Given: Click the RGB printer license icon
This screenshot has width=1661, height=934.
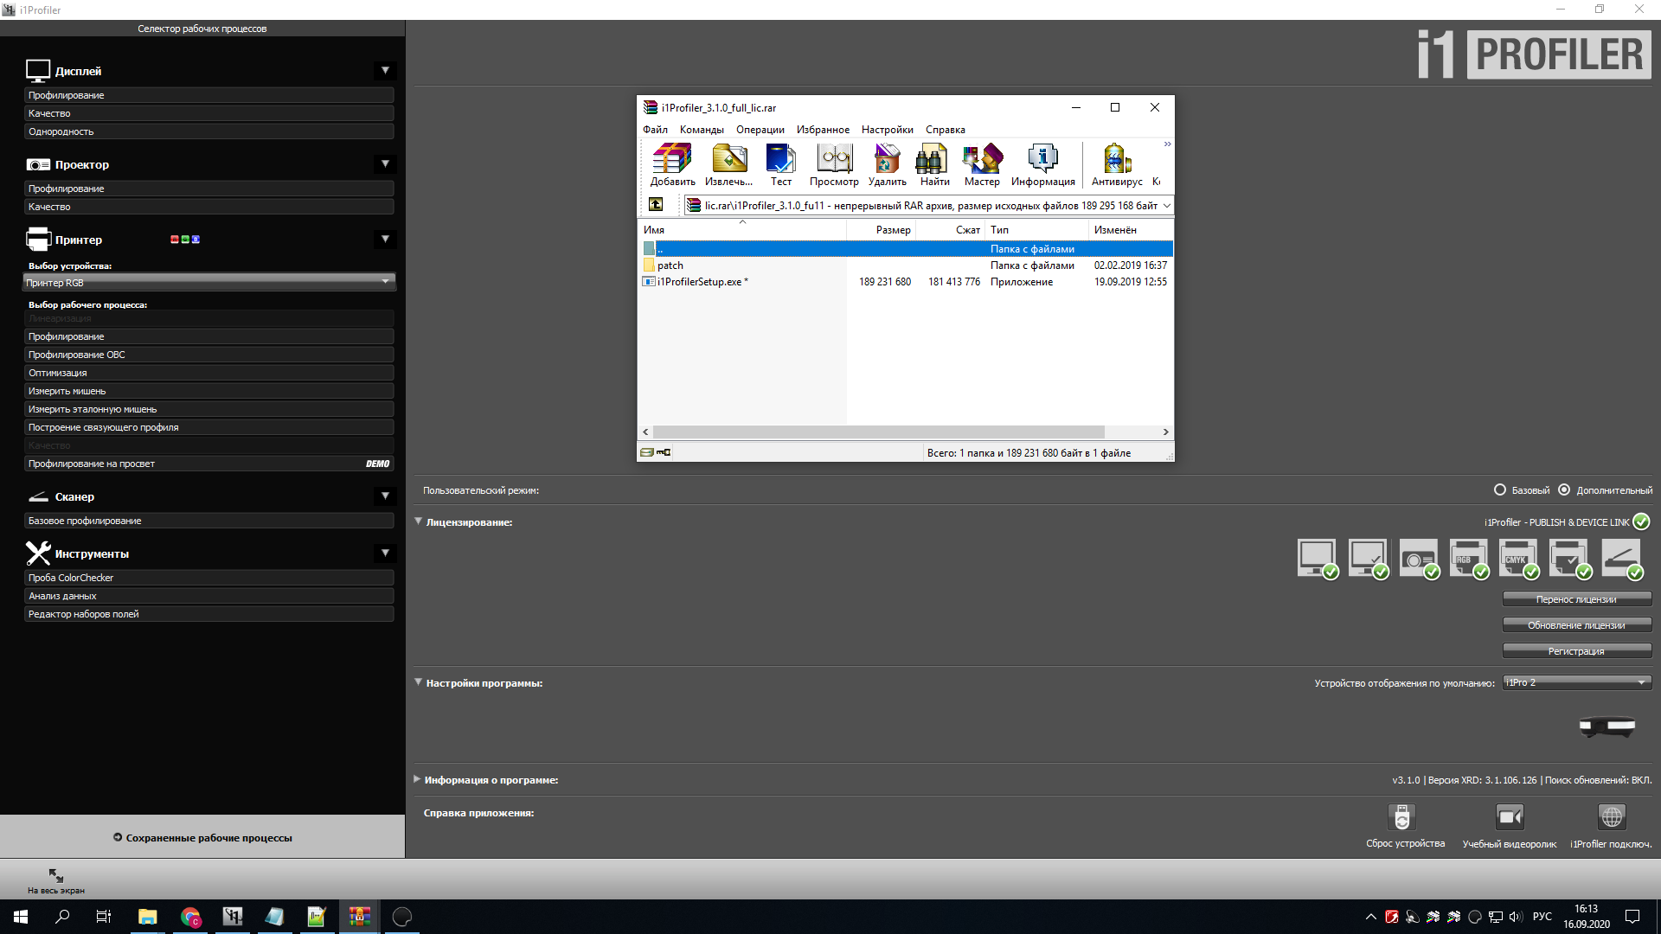Looking at the screenshot, I should [1469, 559].
